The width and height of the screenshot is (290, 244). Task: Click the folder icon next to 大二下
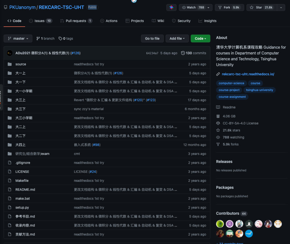10,136
